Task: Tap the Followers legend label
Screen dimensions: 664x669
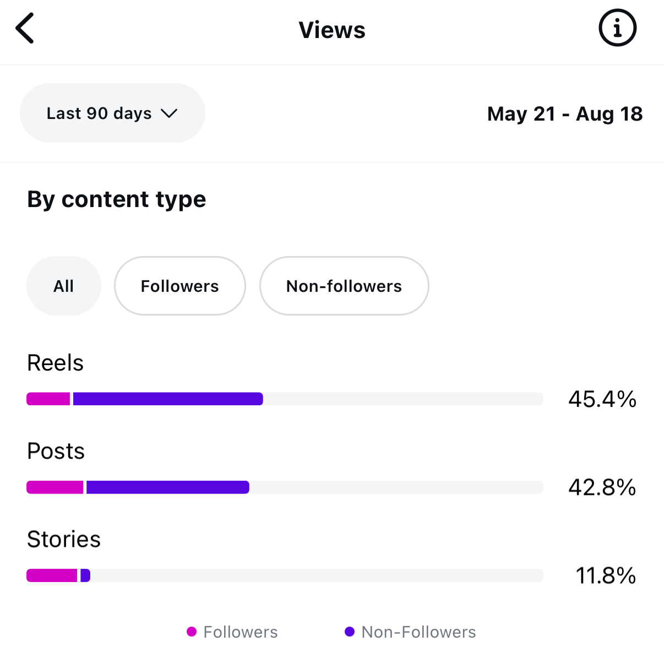Action: coord(241,632)
